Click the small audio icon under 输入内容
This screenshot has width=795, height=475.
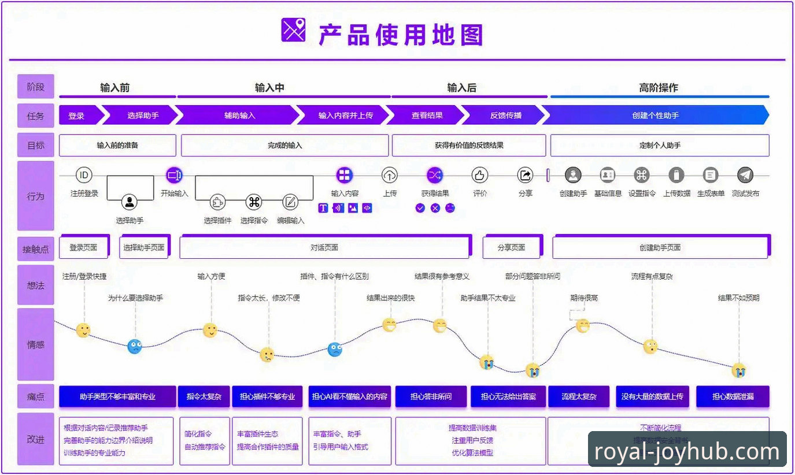[338, 208]
